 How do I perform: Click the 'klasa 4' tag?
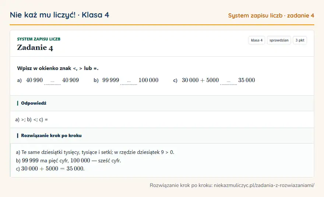pos(257,40)
